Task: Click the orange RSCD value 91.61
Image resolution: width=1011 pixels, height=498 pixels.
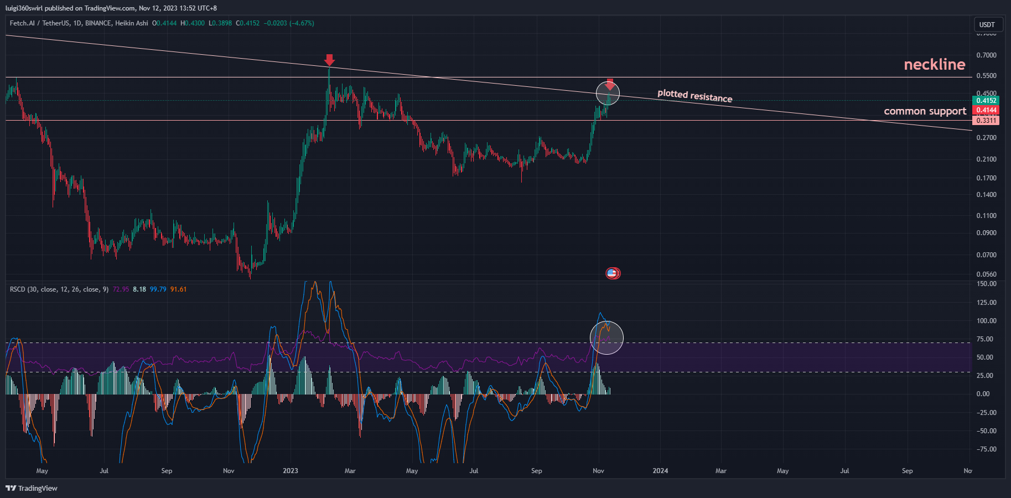Action: [178, 289]
